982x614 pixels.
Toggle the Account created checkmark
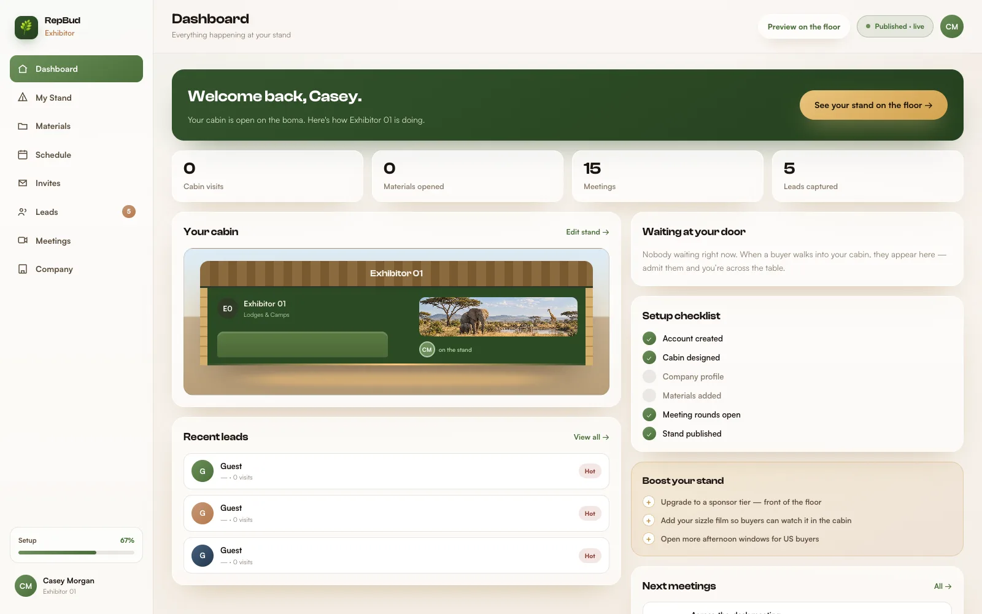pos(649,338)
